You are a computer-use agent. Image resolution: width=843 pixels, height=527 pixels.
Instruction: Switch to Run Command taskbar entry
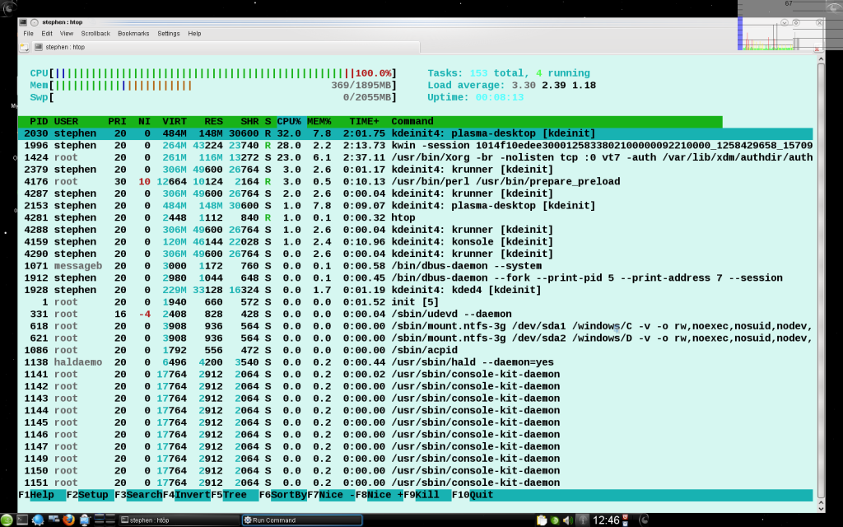(x=301, y=520)
